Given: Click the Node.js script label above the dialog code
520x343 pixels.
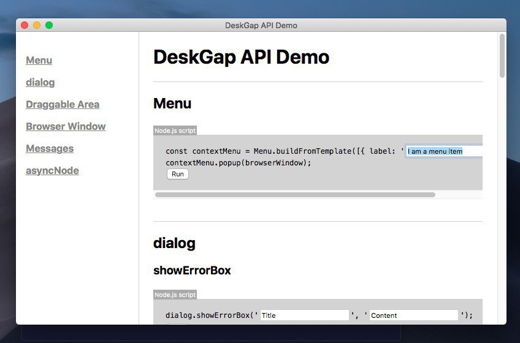Looking at the screenshot, I should pyautogui.click(x=175, y=295).
